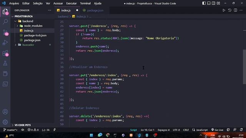Click the Script status bar entry
This screenshot has height=138, width=246.
tap(133, 130)
